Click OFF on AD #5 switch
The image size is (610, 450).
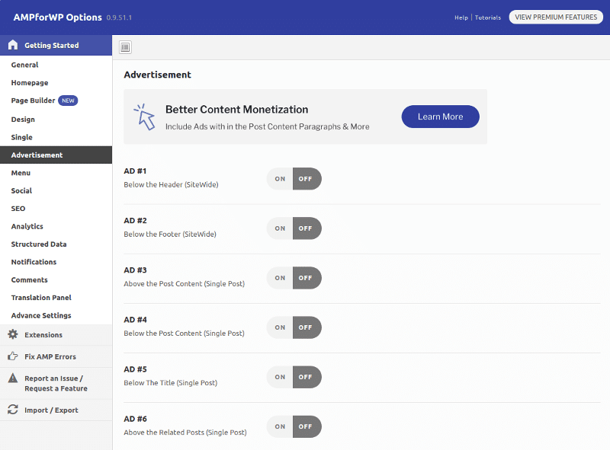coord(307,377)
